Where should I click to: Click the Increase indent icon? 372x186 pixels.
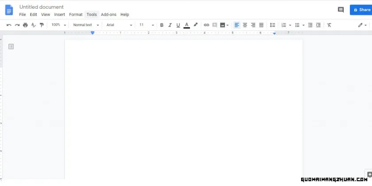click(x=318, y=25)
